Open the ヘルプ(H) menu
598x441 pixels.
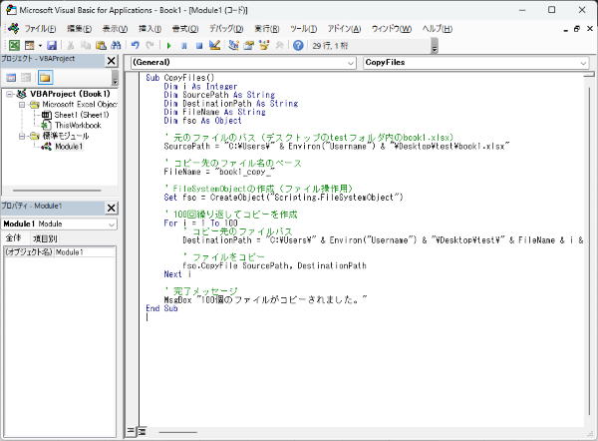point(438,29)
